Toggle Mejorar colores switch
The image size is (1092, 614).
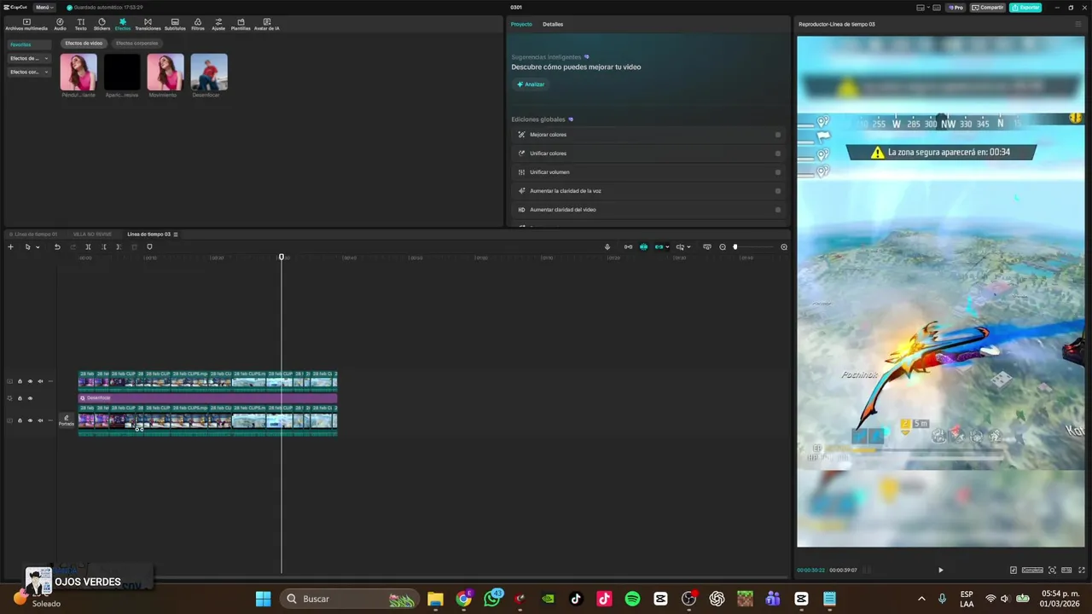(777, 135)
